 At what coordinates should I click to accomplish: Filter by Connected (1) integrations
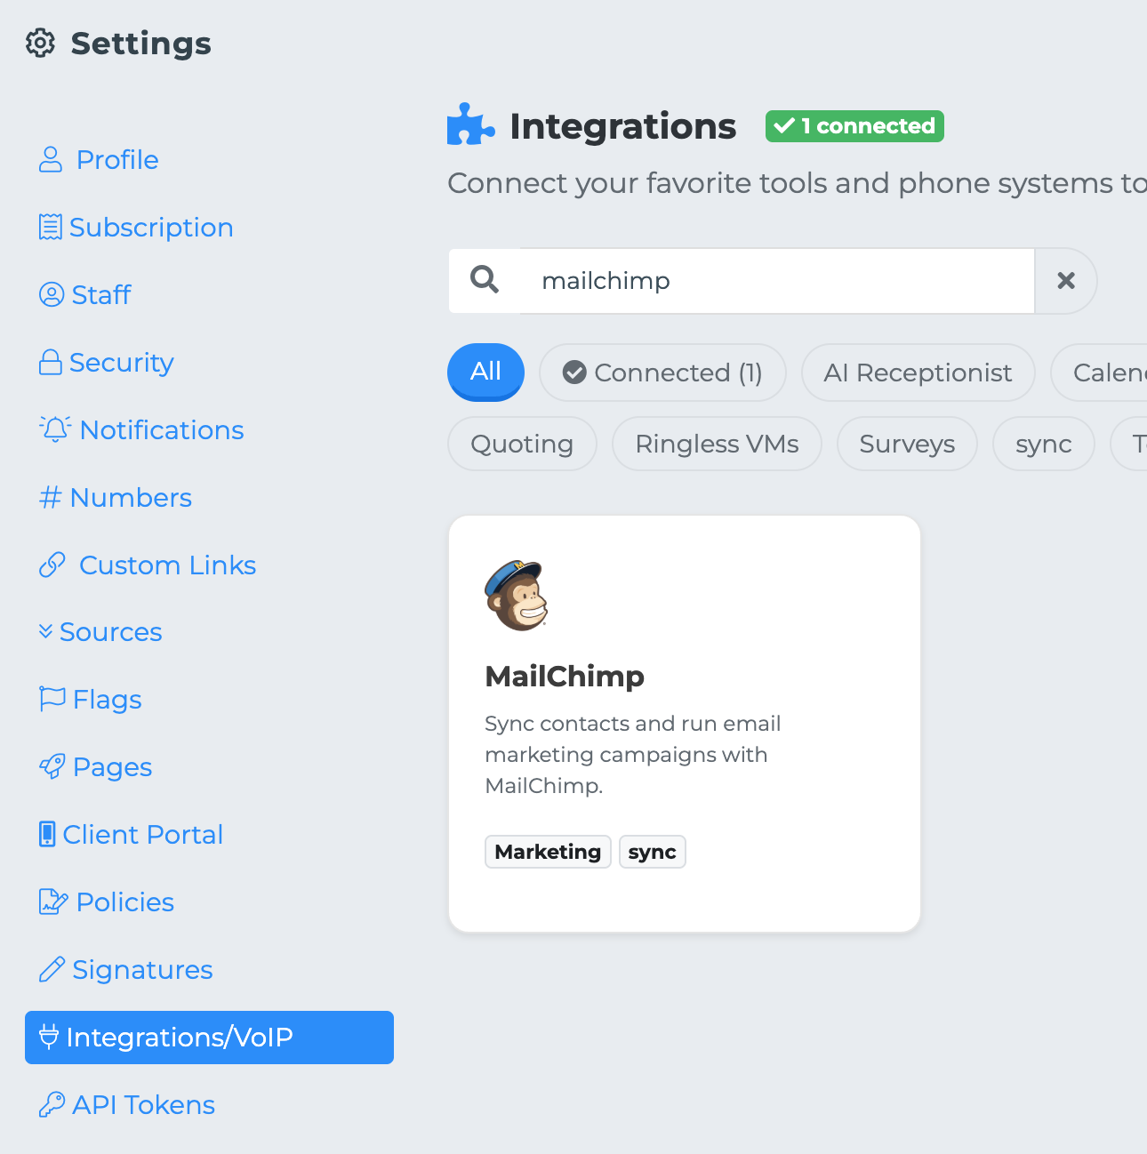(x=662, y=373)
